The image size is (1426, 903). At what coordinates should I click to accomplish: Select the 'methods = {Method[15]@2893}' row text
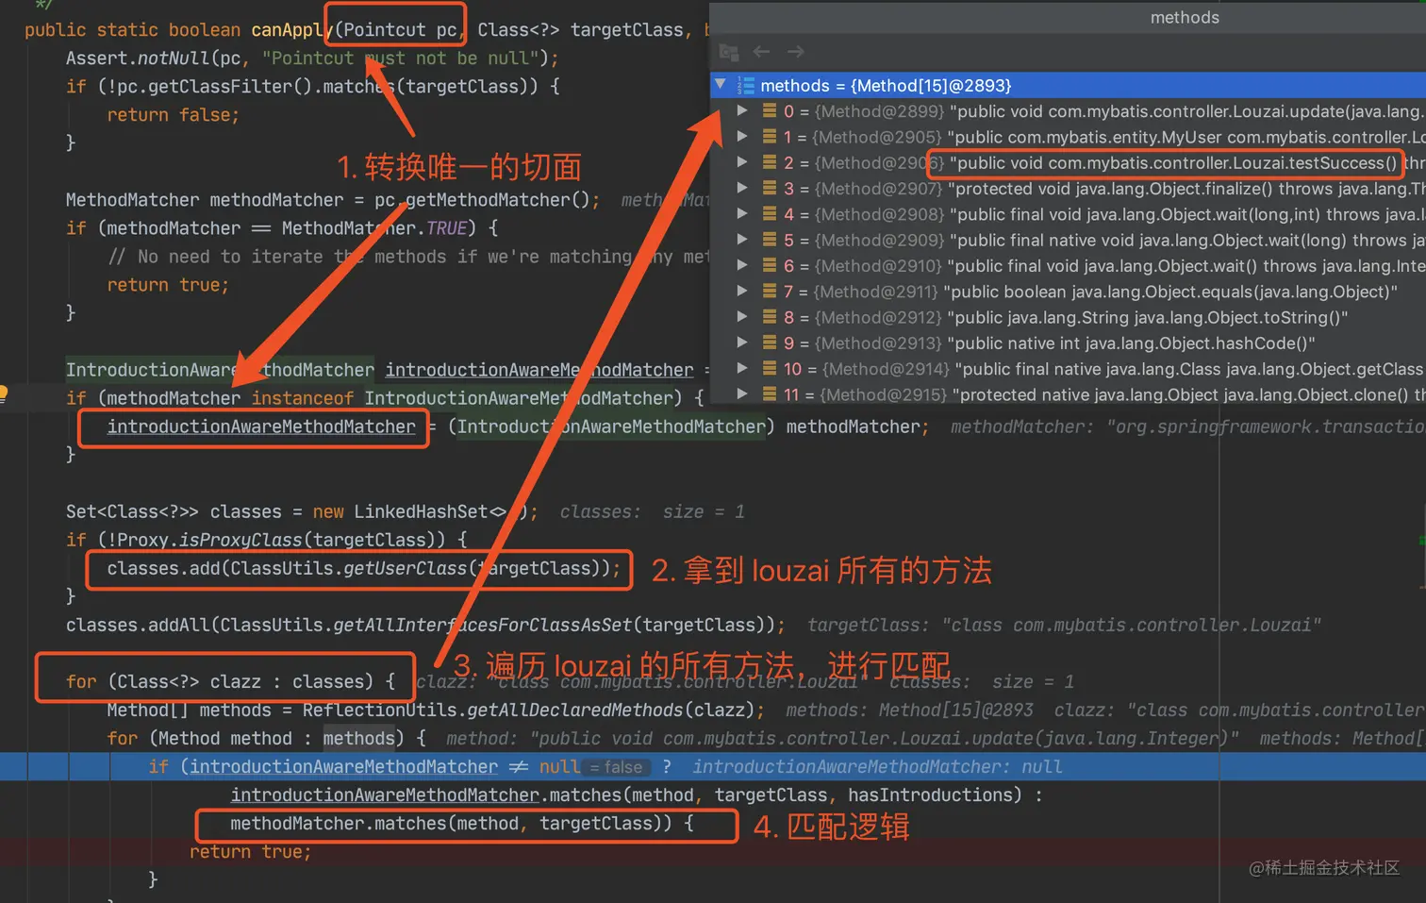(886, 86)
